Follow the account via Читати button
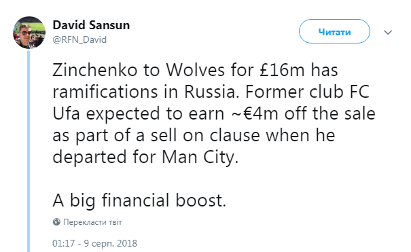411x252 pixels. [334, 31]
